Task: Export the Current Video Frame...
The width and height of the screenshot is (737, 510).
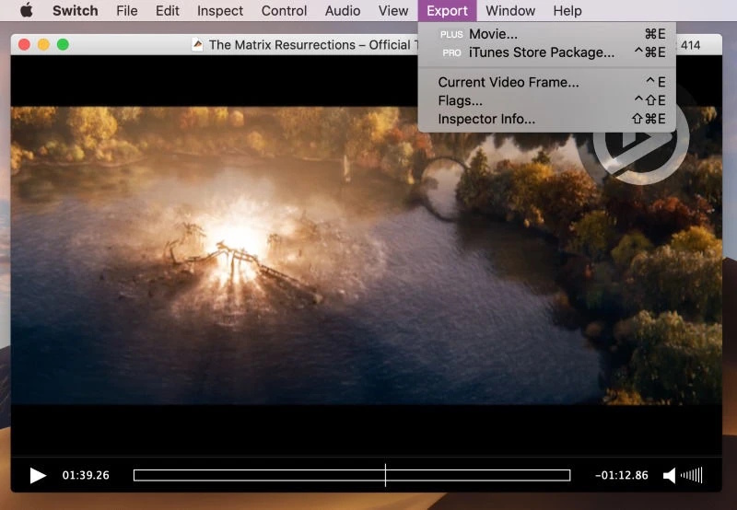Action: pyautogui.click(x=546, y=82)
